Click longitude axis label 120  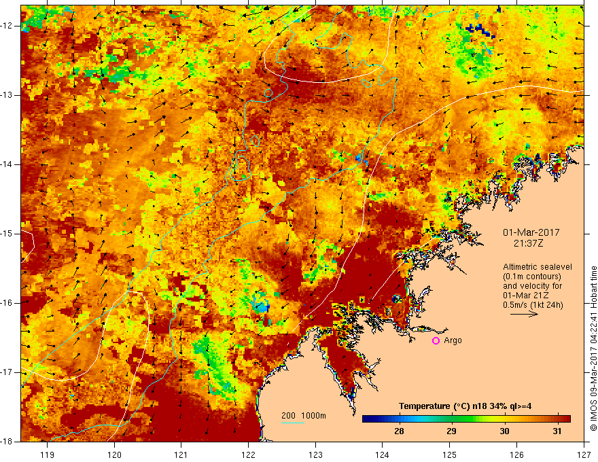(x=114, y=455)
